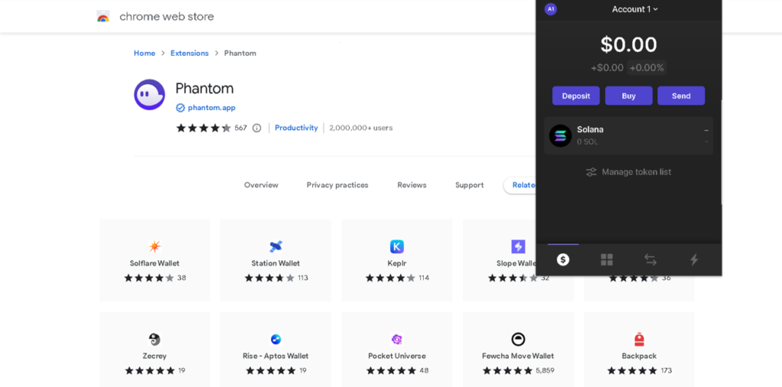This screenshot has height=387, width=782.
Task: Switch to the Overview tab
Action: (261, 185)
